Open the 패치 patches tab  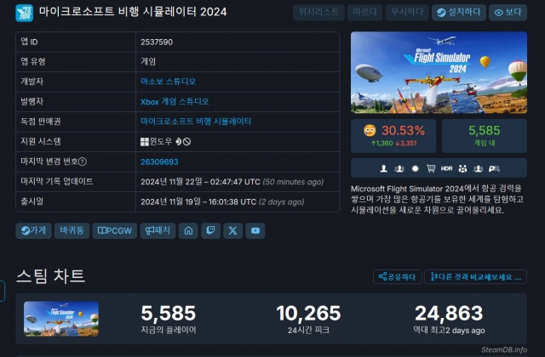tap(158, 230)
